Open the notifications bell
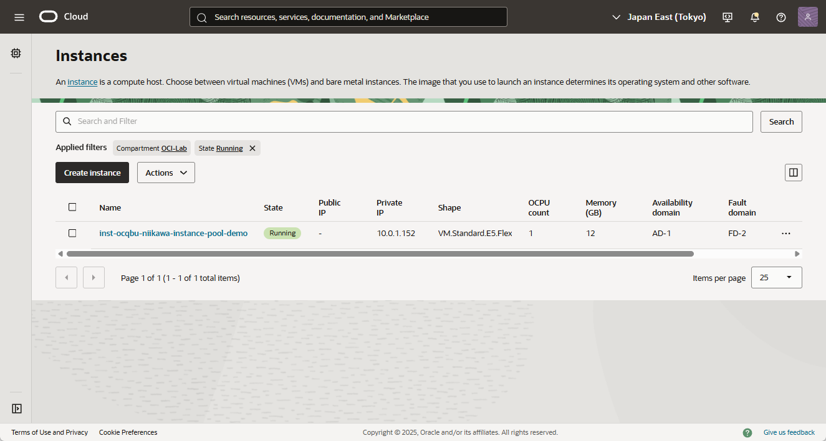The image size is (826, 441). tap(754, 17)
